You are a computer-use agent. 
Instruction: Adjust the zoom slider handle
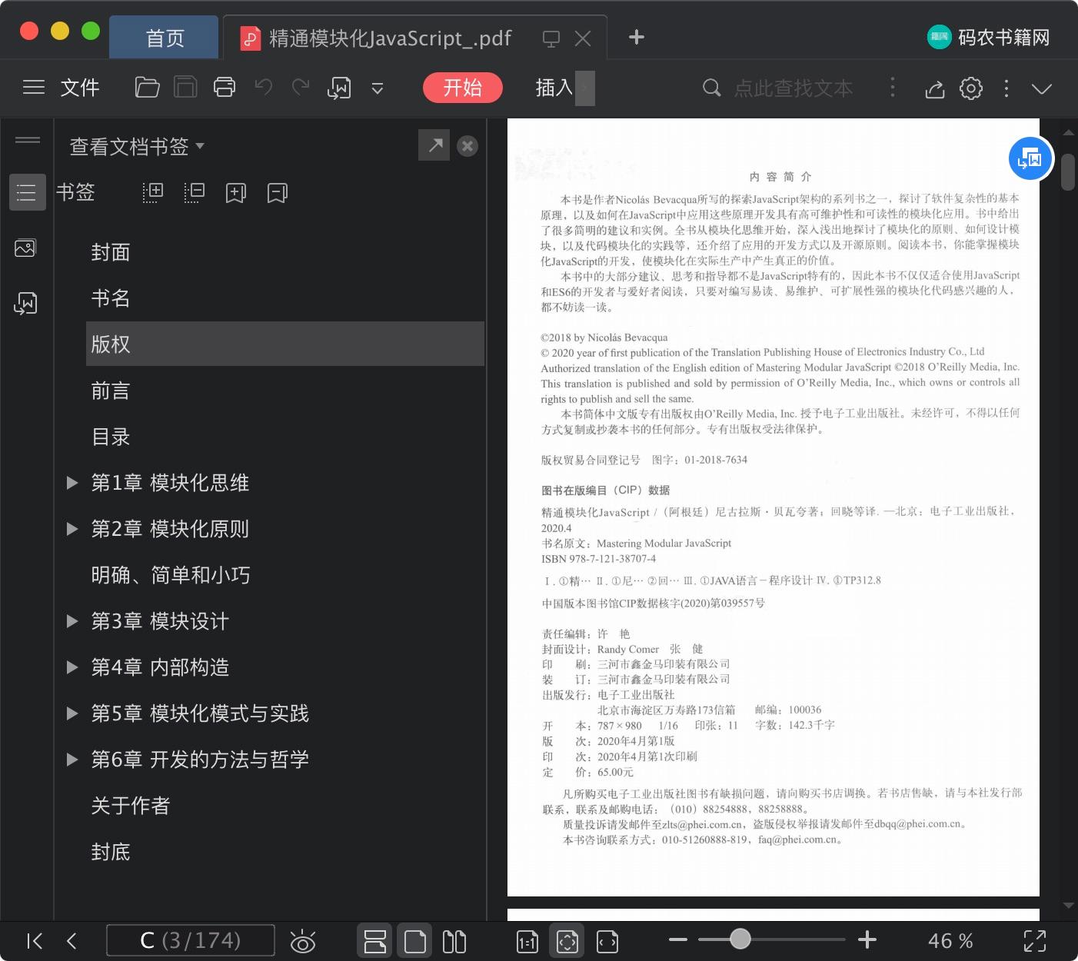coord(740,939)
